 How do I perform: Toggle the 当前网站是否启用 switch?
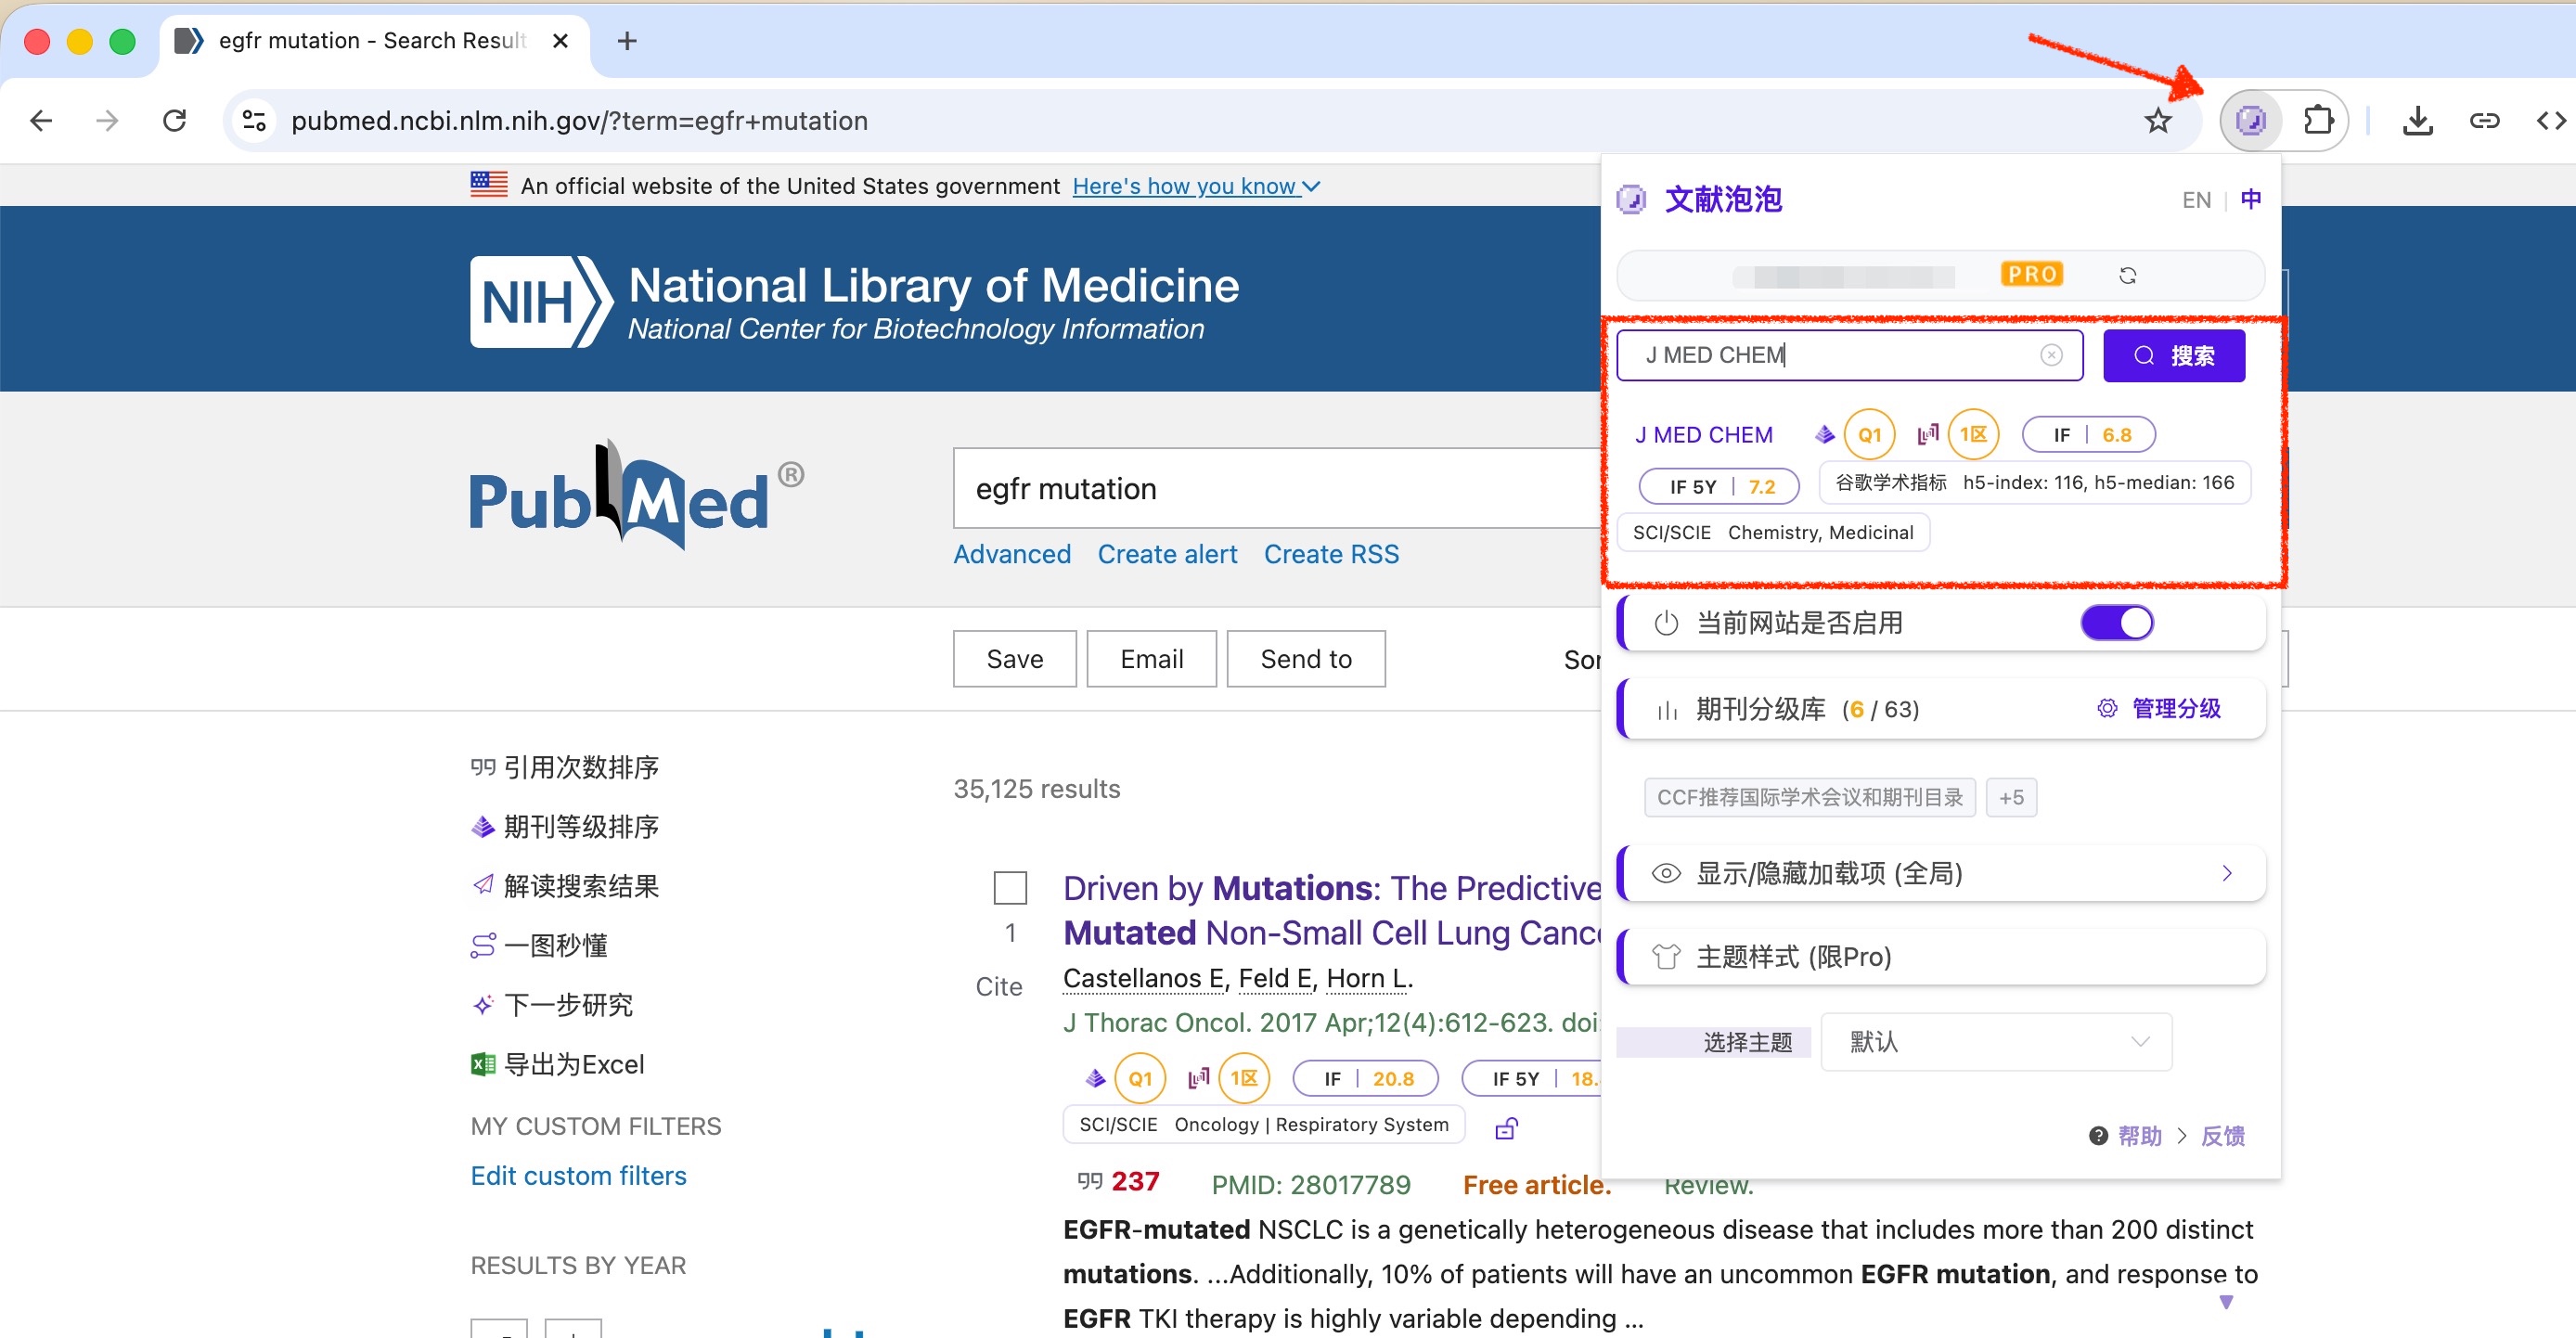tap(2117, 623)
